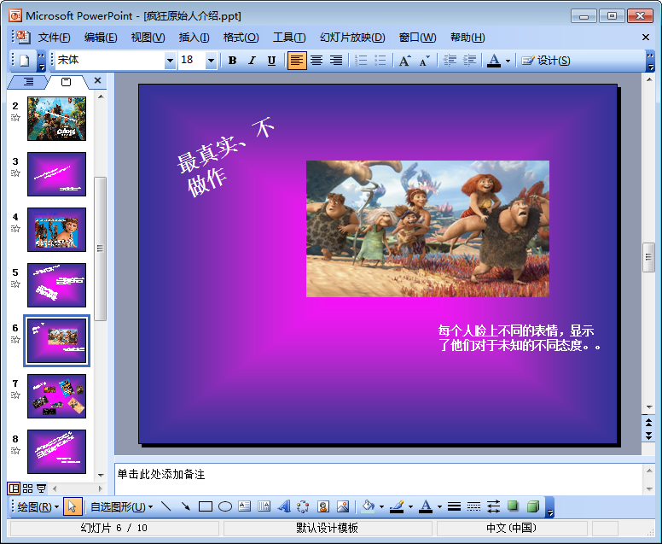Choose a line style
This screenshot has width=662, height=544.
(455, 506)
